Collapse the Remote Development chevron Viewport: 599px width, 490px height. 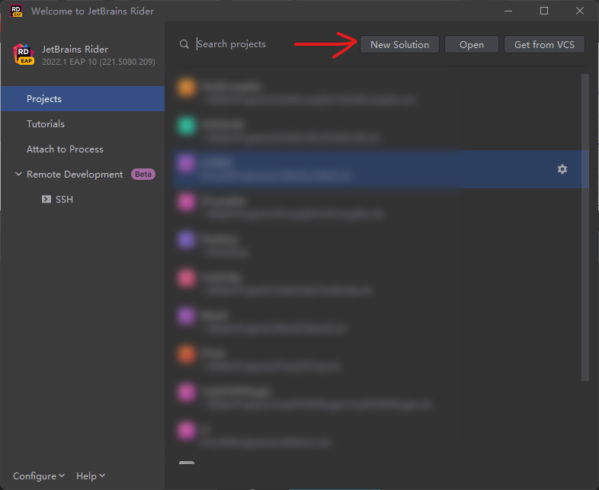click(x=18, y=175)
